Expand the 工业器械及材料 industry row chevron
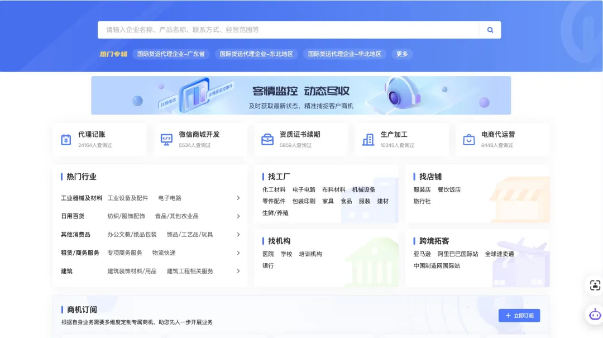 point(239,198)
